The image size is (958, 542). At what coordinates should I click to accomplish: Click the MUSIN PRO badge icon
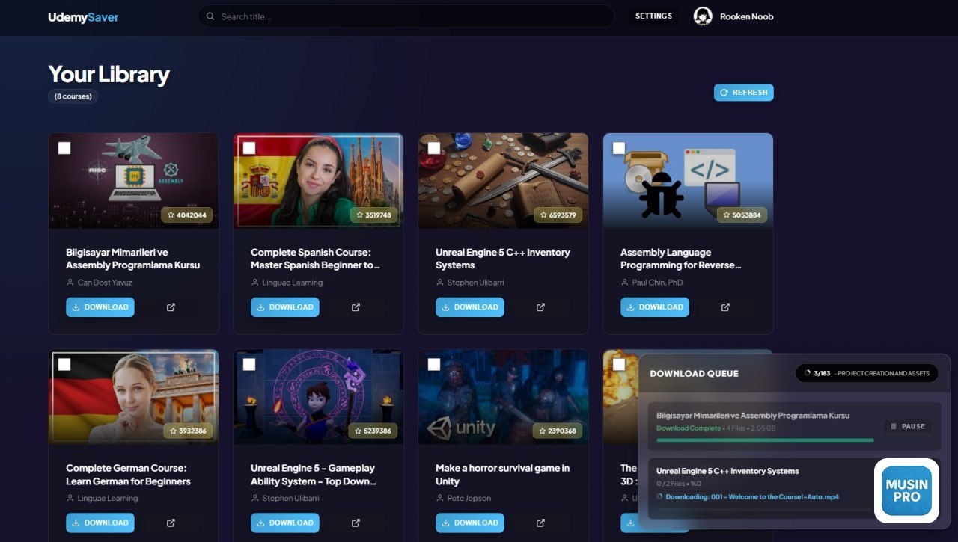pyautogui.click(x=906, y=490)
